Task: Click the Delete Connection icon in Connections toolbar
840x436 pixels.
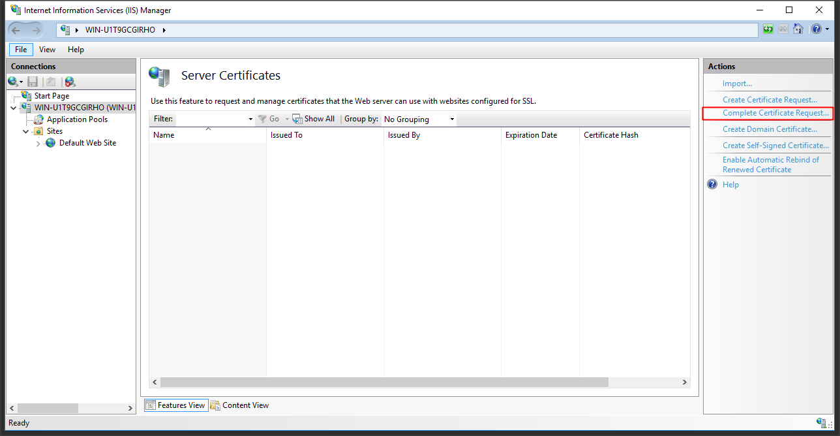Action: click(x=70, y=82)
